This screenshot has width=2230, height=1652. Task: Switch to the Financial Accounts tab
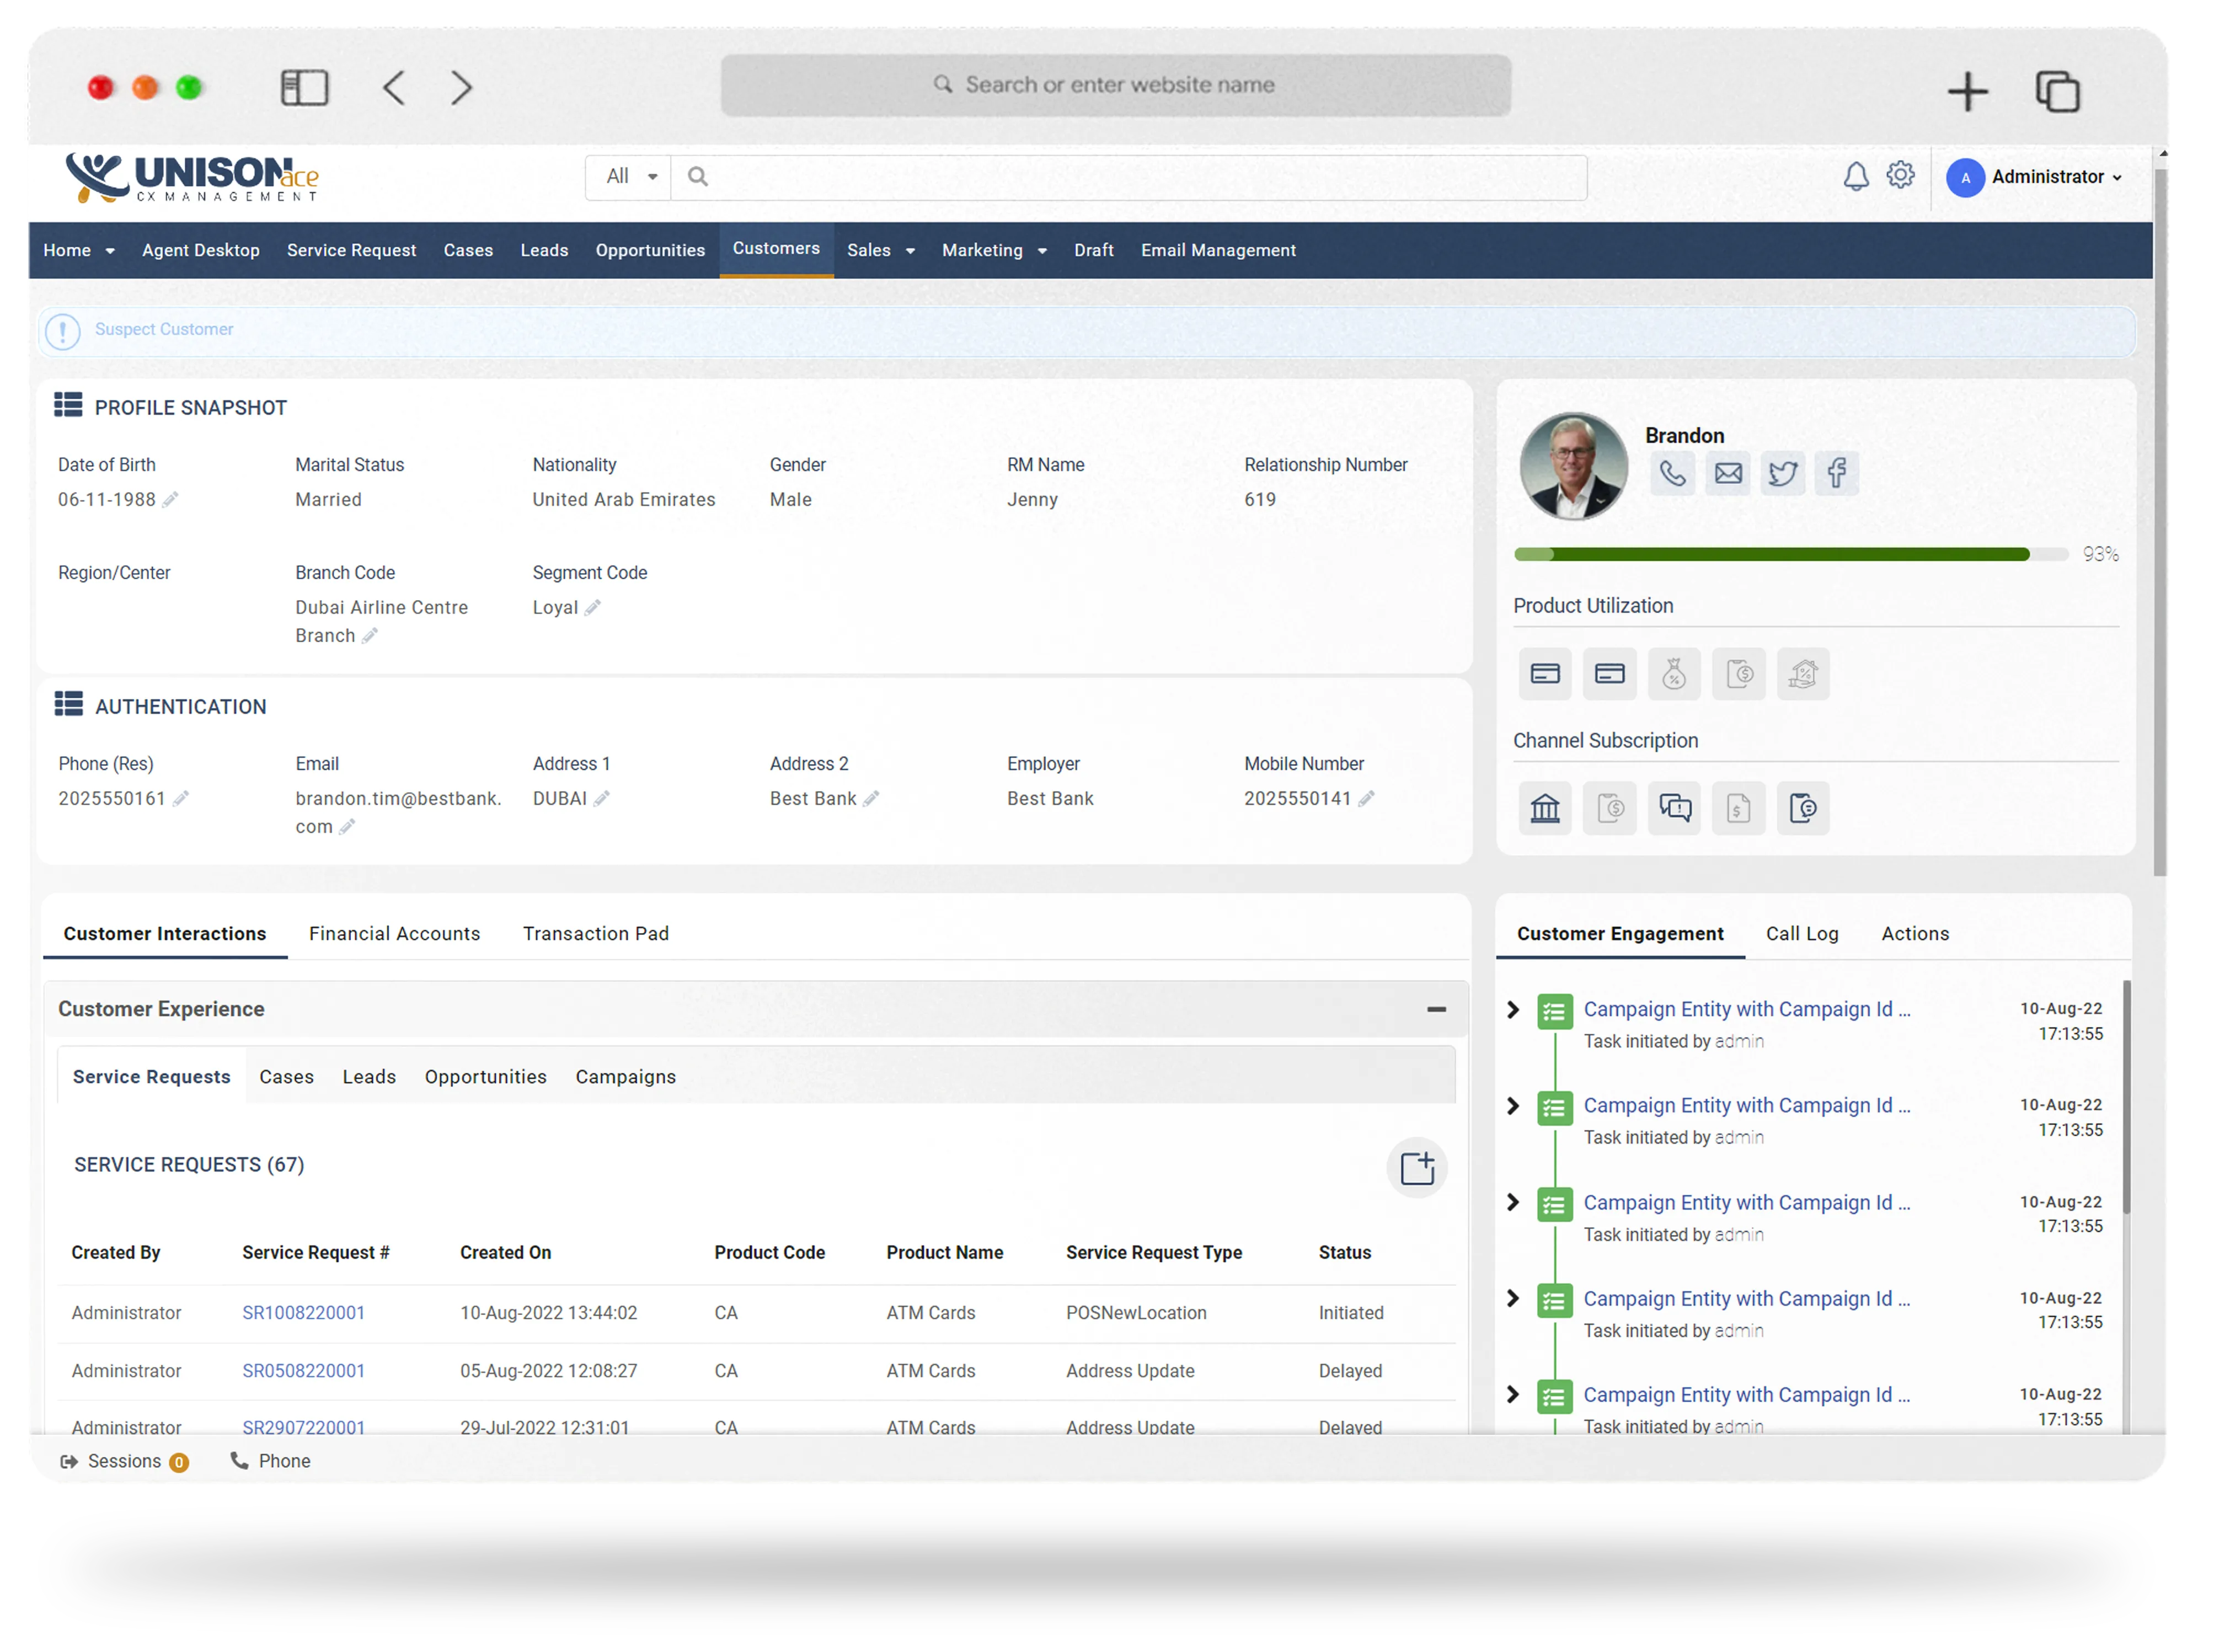click(394, 933)
